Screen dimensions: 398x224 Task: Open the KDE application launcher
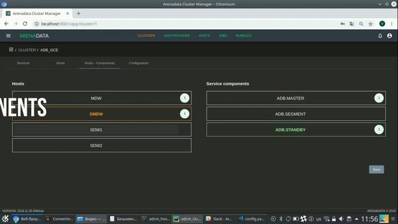[x=5, y=218]
